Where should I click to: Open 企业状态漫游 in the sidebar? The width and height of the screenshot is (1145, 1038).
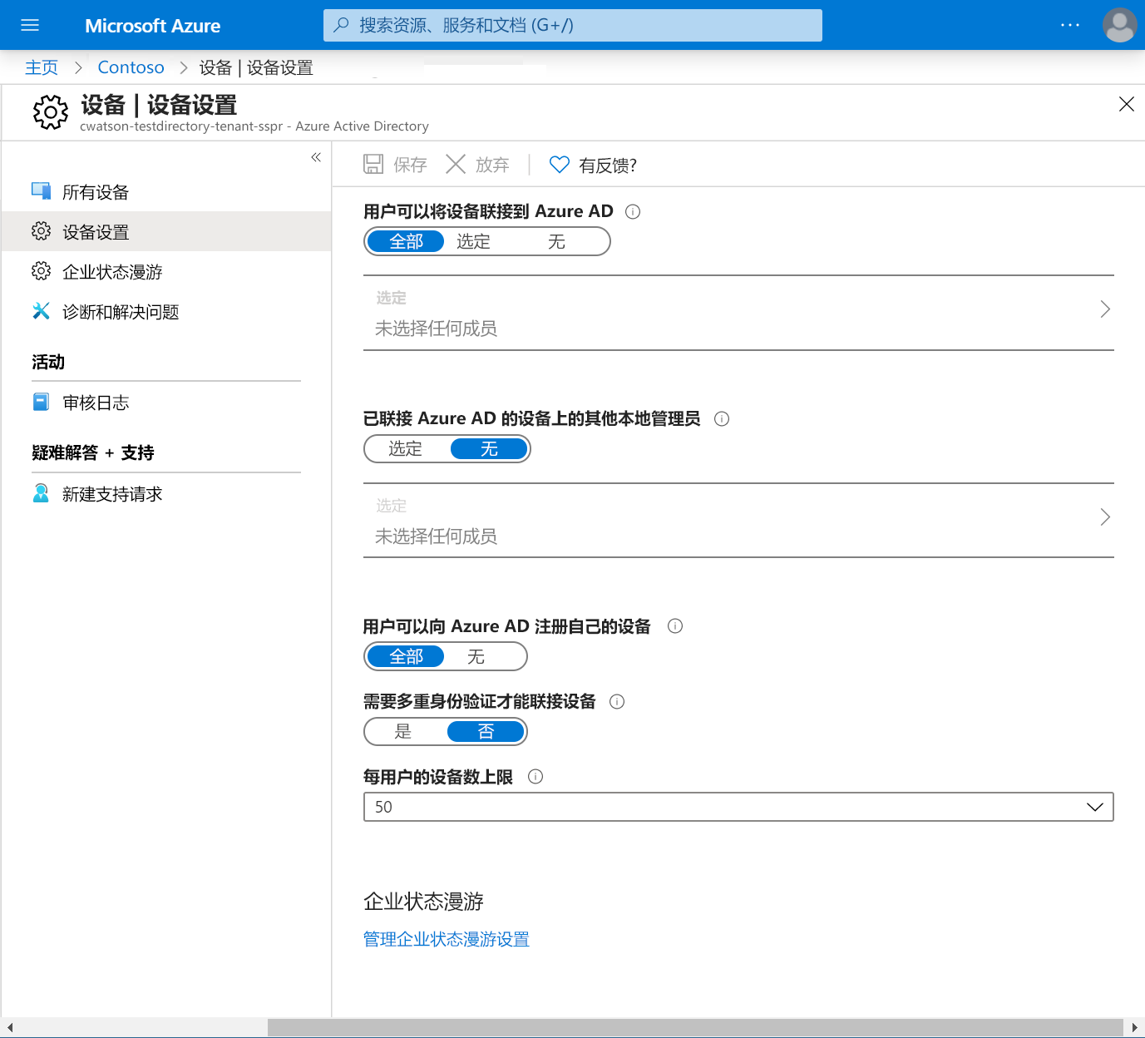166,272
